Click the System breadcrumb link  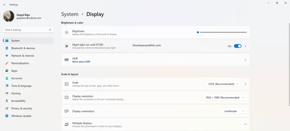pos(70,14)
